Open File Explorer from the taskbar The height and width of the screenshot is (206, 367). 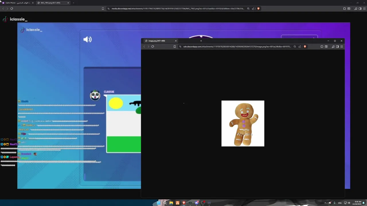pyautogui.click(x=171, y=203)
